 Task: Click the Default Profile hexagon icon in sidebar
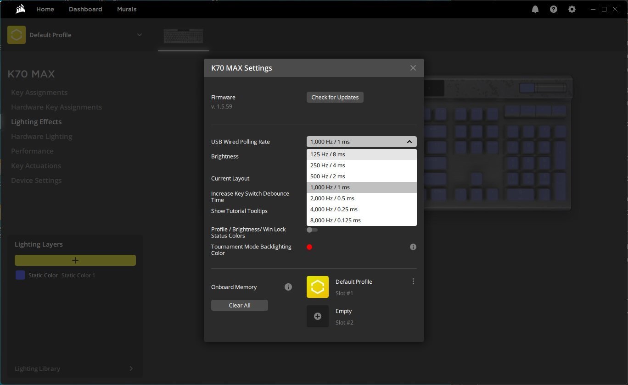pos(17,35)
